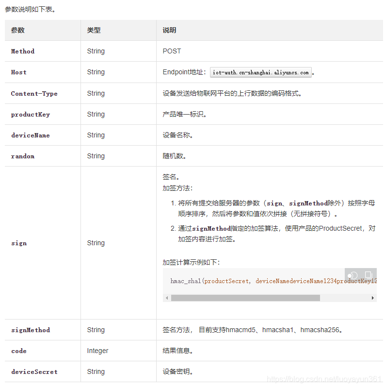Screen dimensions: 385x388
Task: Click the 产品唯一标识 description
Action: [185, 114]
